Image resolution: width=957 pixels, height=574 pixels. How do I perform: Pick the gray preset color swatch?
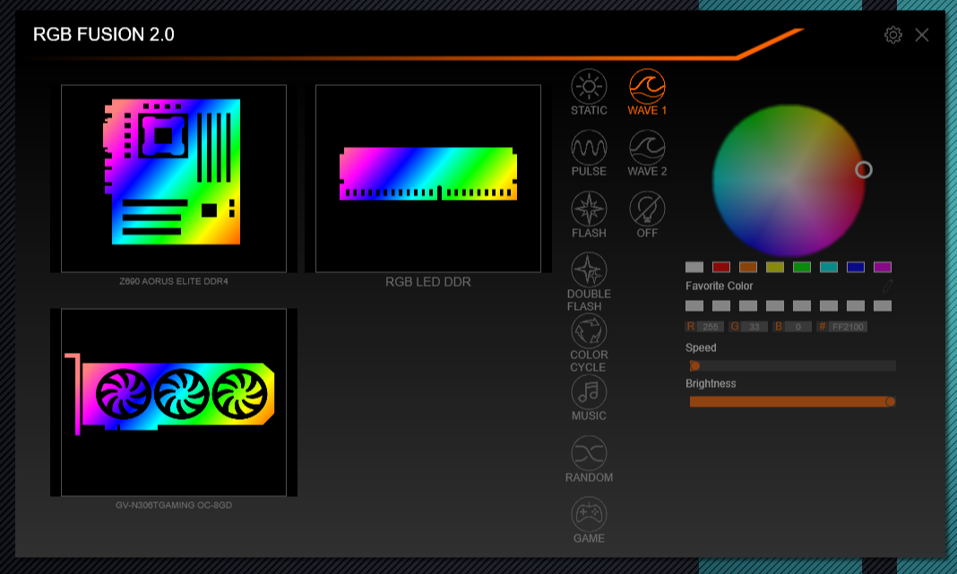pos(694,267)
